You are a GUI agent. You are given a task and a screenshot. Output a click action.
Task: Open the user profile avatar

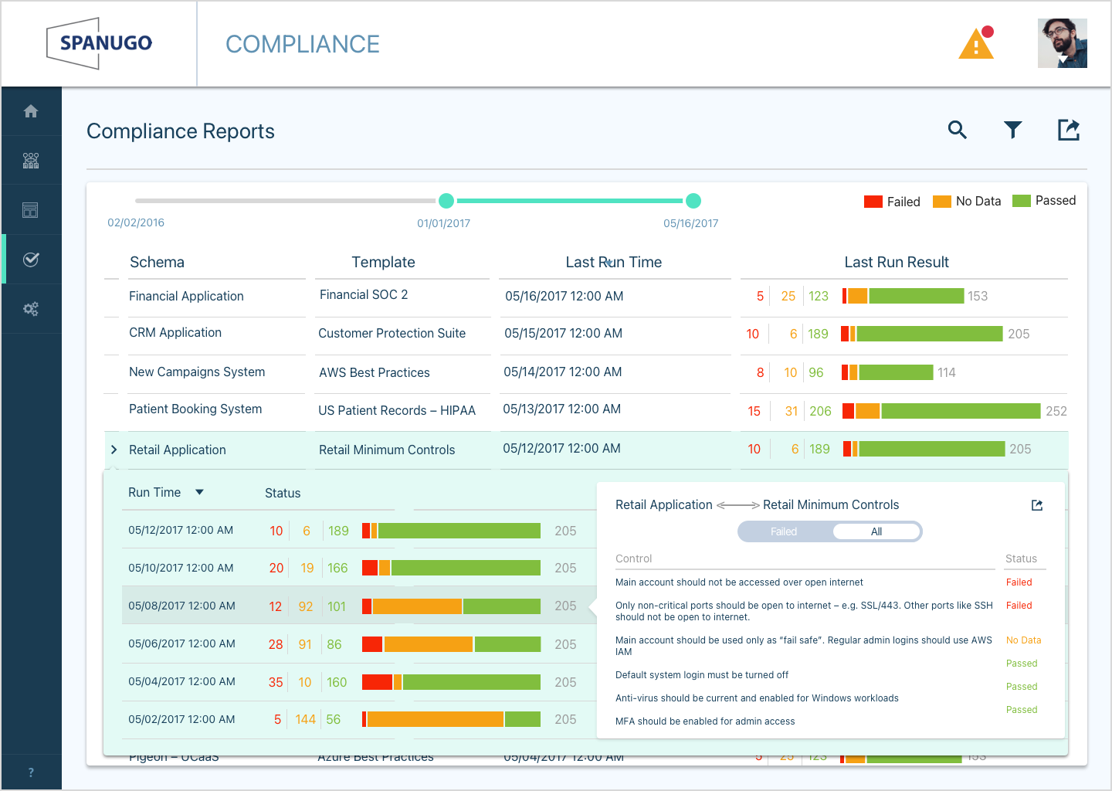(x=1063, y=43)
